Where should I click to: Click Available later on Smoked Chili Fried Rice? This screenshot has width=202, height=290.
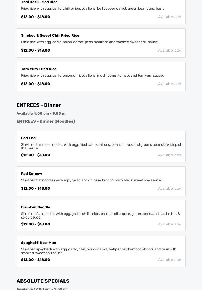point(169,50)
